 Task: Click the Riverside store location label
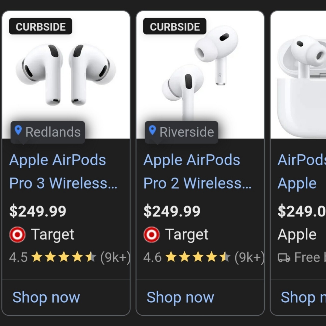click(187, 132)
